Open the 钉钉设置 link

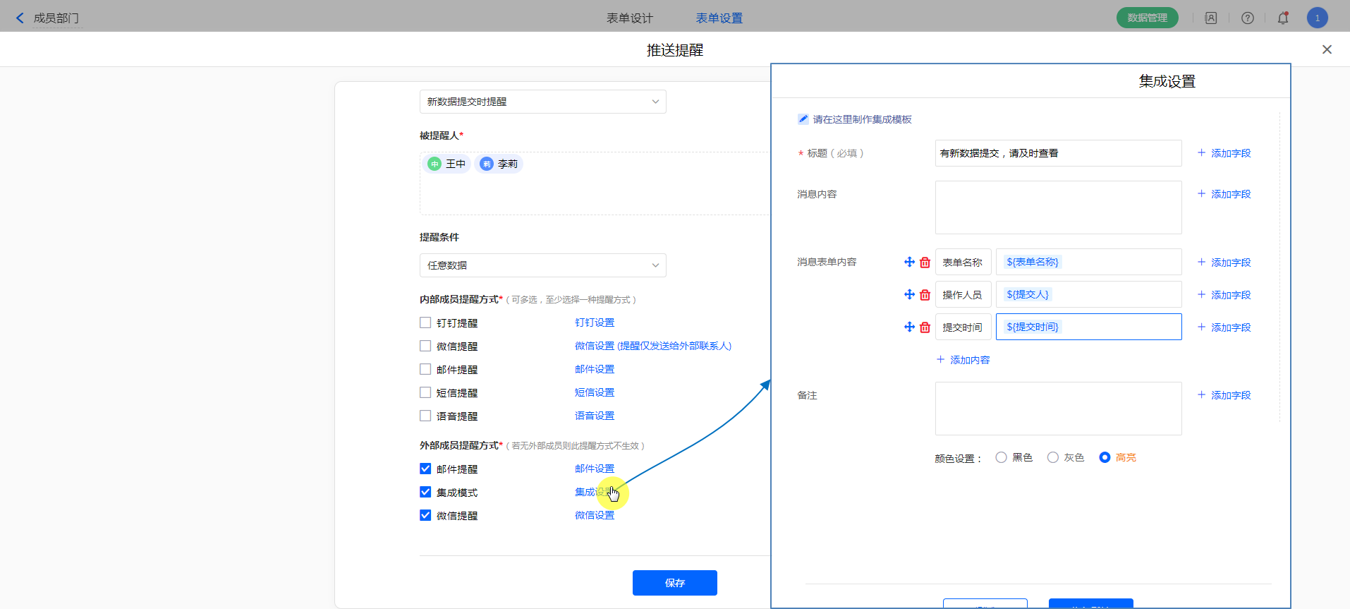point(594,322)
